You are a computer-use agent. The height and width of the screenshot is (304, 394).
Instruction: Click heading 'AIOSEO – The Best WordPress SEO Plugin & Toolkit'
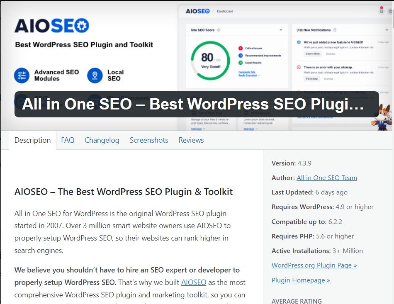click(123, 192)
